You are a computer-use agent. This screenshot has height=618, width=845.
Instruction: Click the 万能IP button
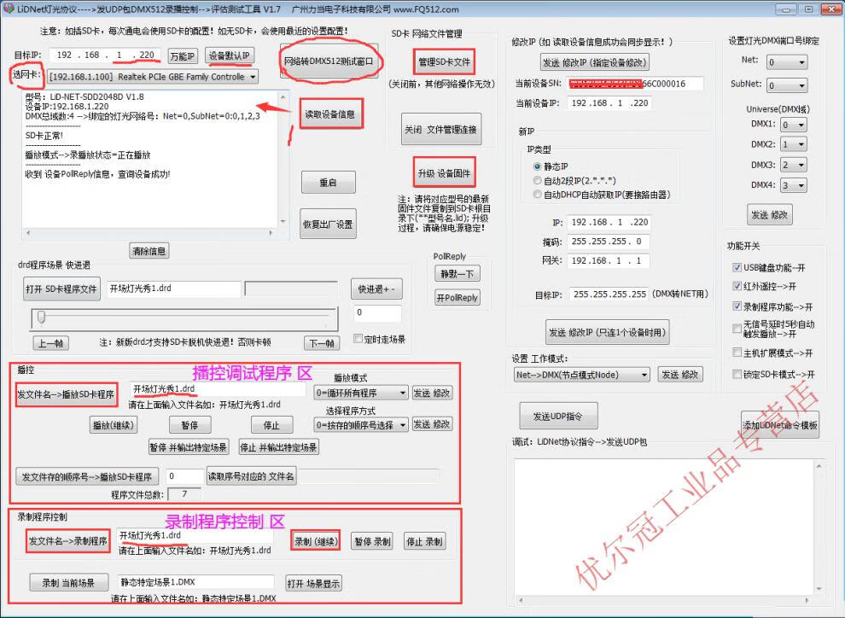[183, 56]
